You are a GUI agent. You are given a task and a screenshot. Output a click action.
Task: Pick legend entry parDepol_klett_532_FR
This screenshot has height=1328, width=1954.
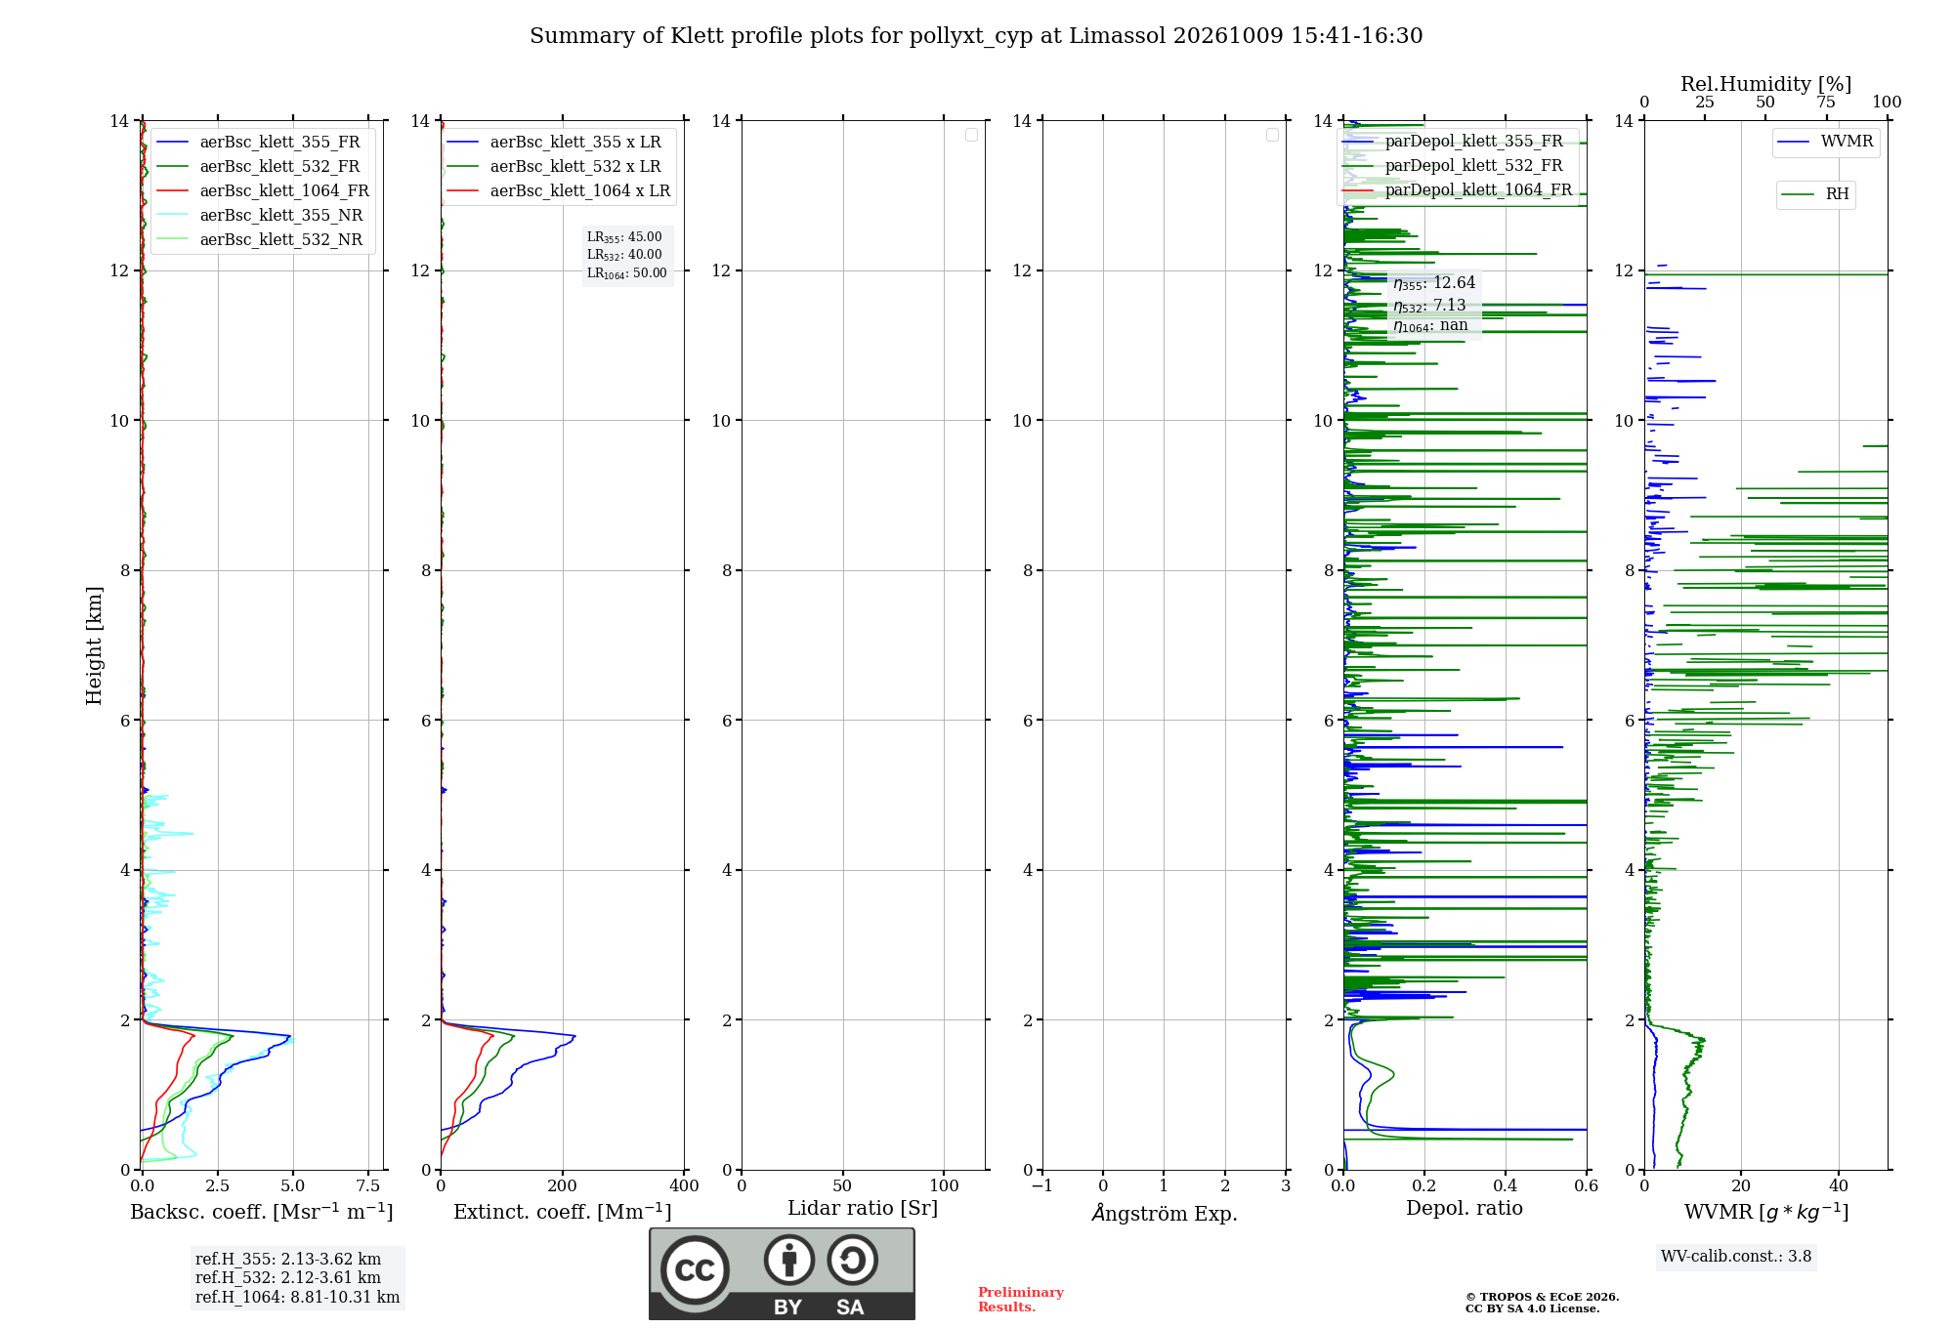pyautogui.click(x=1453, y=166)
